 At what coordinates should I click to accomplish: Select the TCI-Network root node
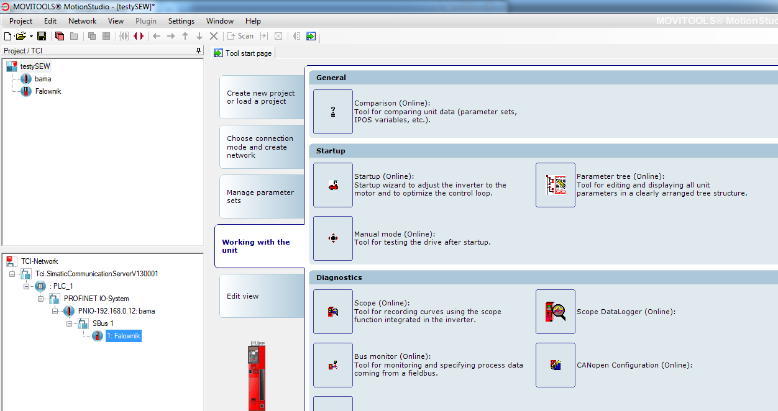point(39,261)
